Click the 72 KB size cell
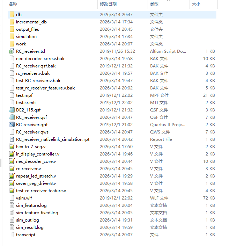The width and height of the screenshot is (230, 246). click(209, 198)
